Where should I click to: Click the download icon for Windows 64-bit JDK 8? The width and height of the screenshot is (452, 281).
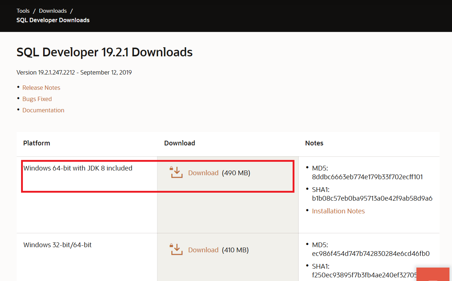pyautogui.click(x=176, y=172)
